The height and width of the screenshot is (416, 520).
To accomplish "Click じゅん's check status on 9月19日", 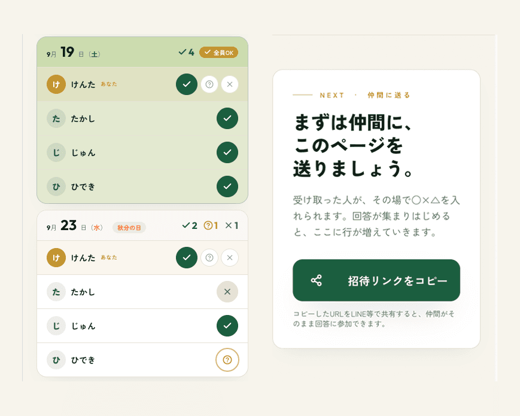I will 227,152.
